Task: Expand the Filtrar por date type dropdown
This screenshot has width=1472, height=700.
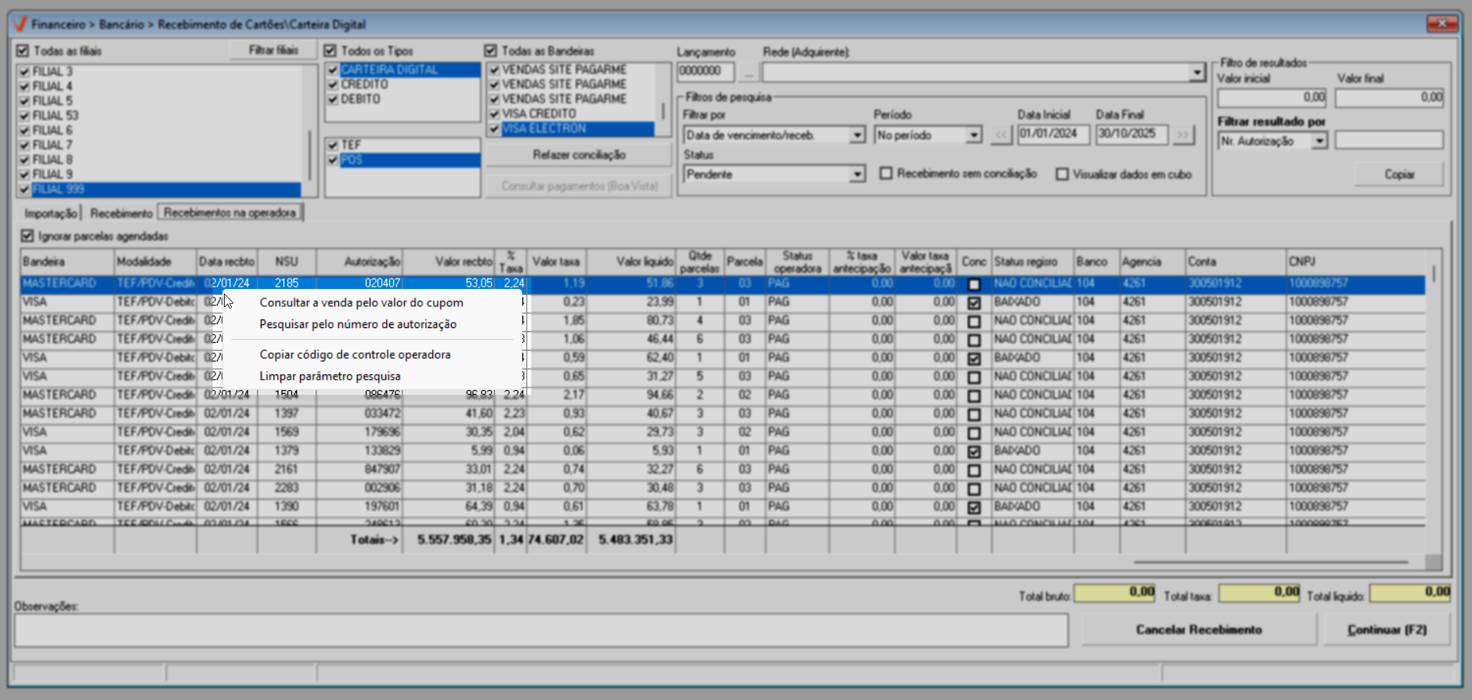Action: pos(857,135)
